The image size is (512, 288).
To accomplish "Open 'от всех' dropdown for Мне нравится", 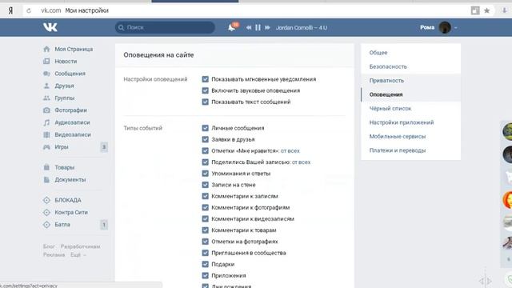I will [290, 151].
